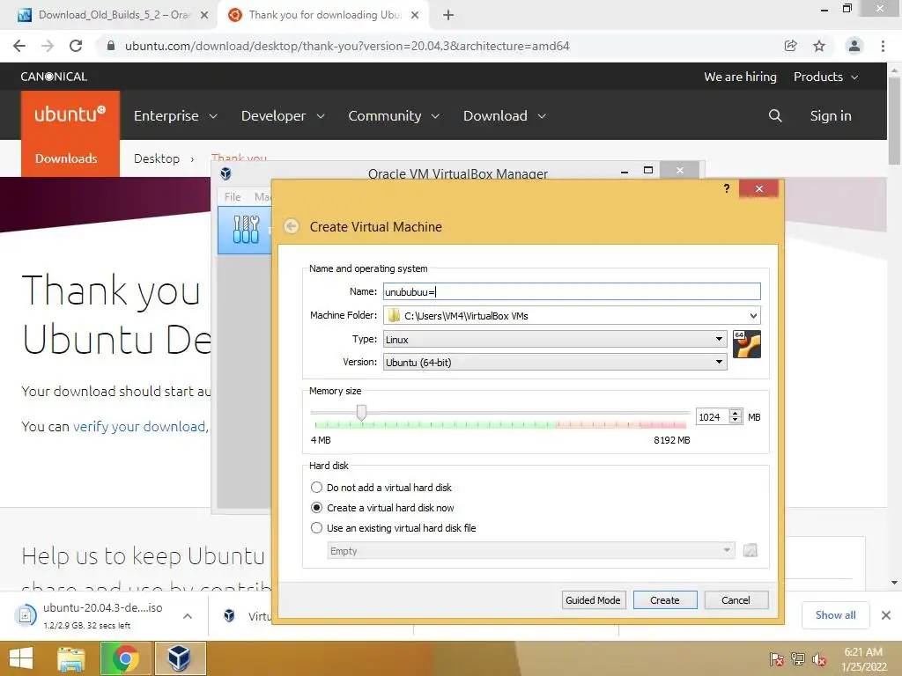This screenshot has height=676, width=902.
Task: Click the ubuntu iso download file icon
Action: [x=26, y=615]
